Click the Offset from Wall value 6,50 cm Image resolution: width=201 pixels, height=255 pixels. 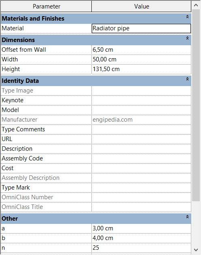tap(141, 50)
